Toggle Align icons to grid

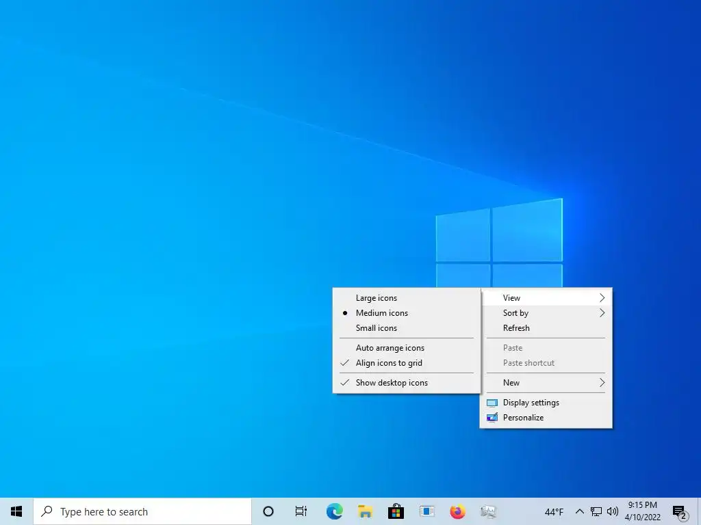pos(407,363)
